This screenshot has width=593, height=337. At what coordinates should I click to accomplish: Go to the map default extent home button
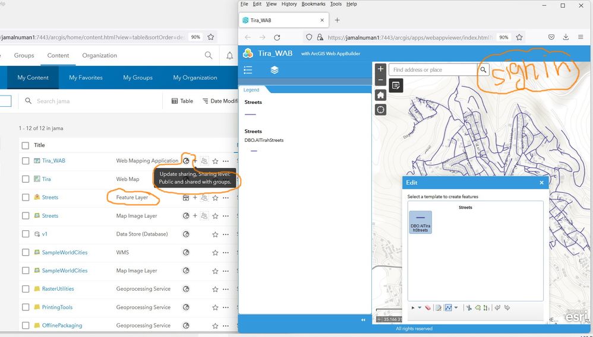coord(380,95)
